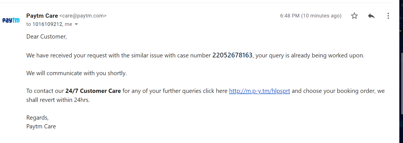Click the 'shall revert within 24hrs.' line
This screenshot has width=403, height=143.
point(58,100)
